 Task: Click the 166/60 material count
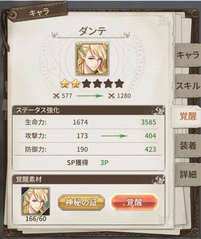pos(36,219)
